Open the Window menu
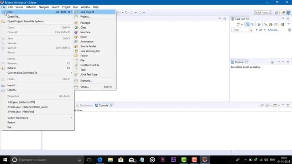Image resolution: width=292 pixels, height=164 pixels. point(85,7)
